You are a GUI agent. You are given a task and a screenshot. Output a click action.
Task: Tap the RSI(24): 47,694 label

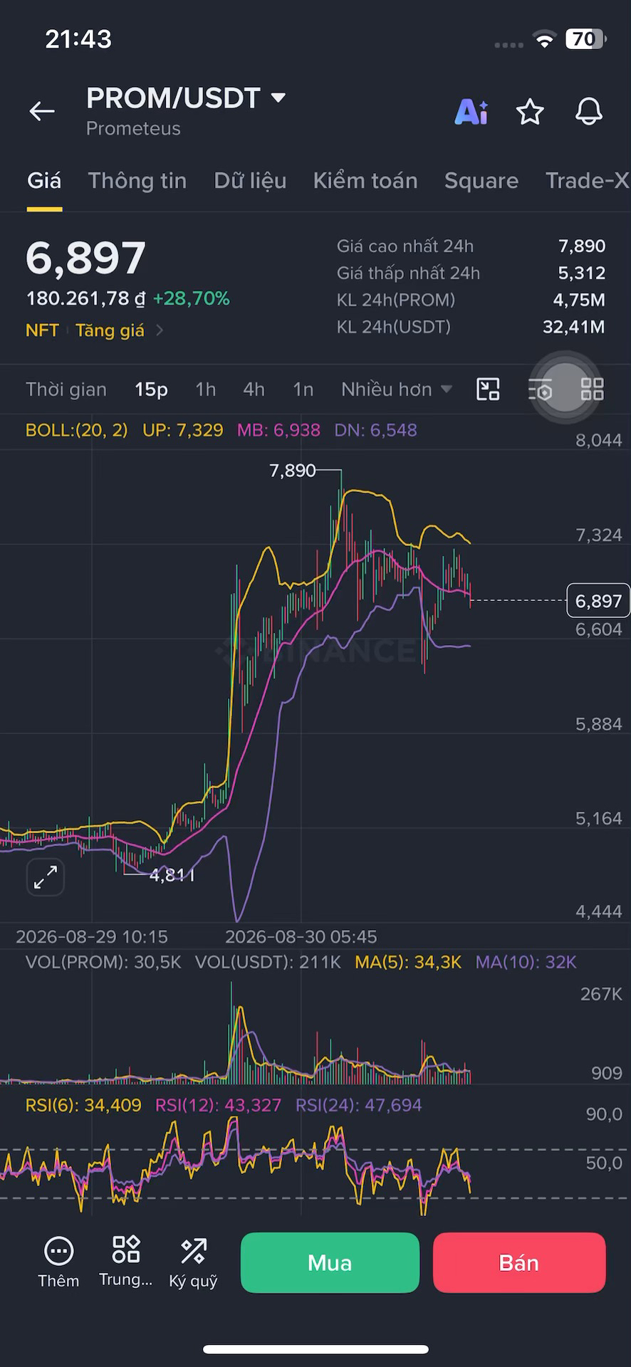tap(359, 1105)
